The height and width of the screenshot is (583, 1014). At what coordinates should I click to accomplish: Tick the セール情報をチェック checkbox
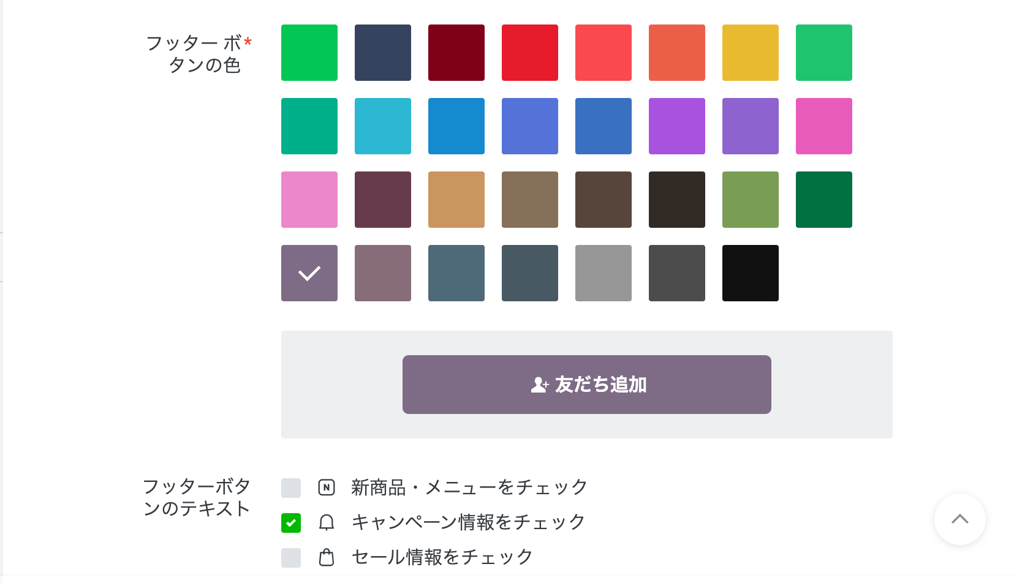point(291,558)
